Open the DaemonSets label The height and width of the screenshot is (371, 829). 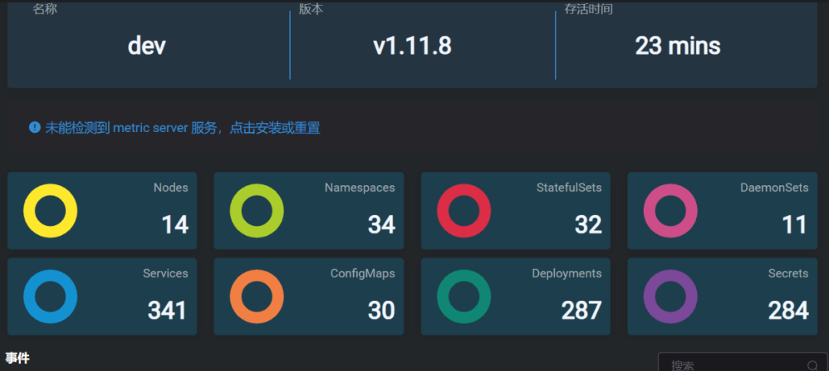click(774, 187)
